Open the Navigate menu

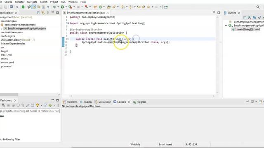pyautogui.click(x=32, y=2)
